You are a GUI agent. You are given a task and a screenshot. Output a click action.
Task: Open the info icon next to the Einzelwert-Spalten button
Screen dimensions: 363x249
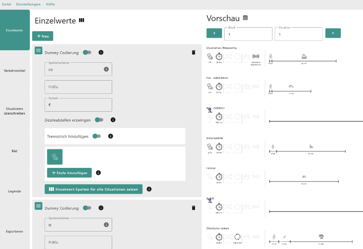[x=149, y=189]
